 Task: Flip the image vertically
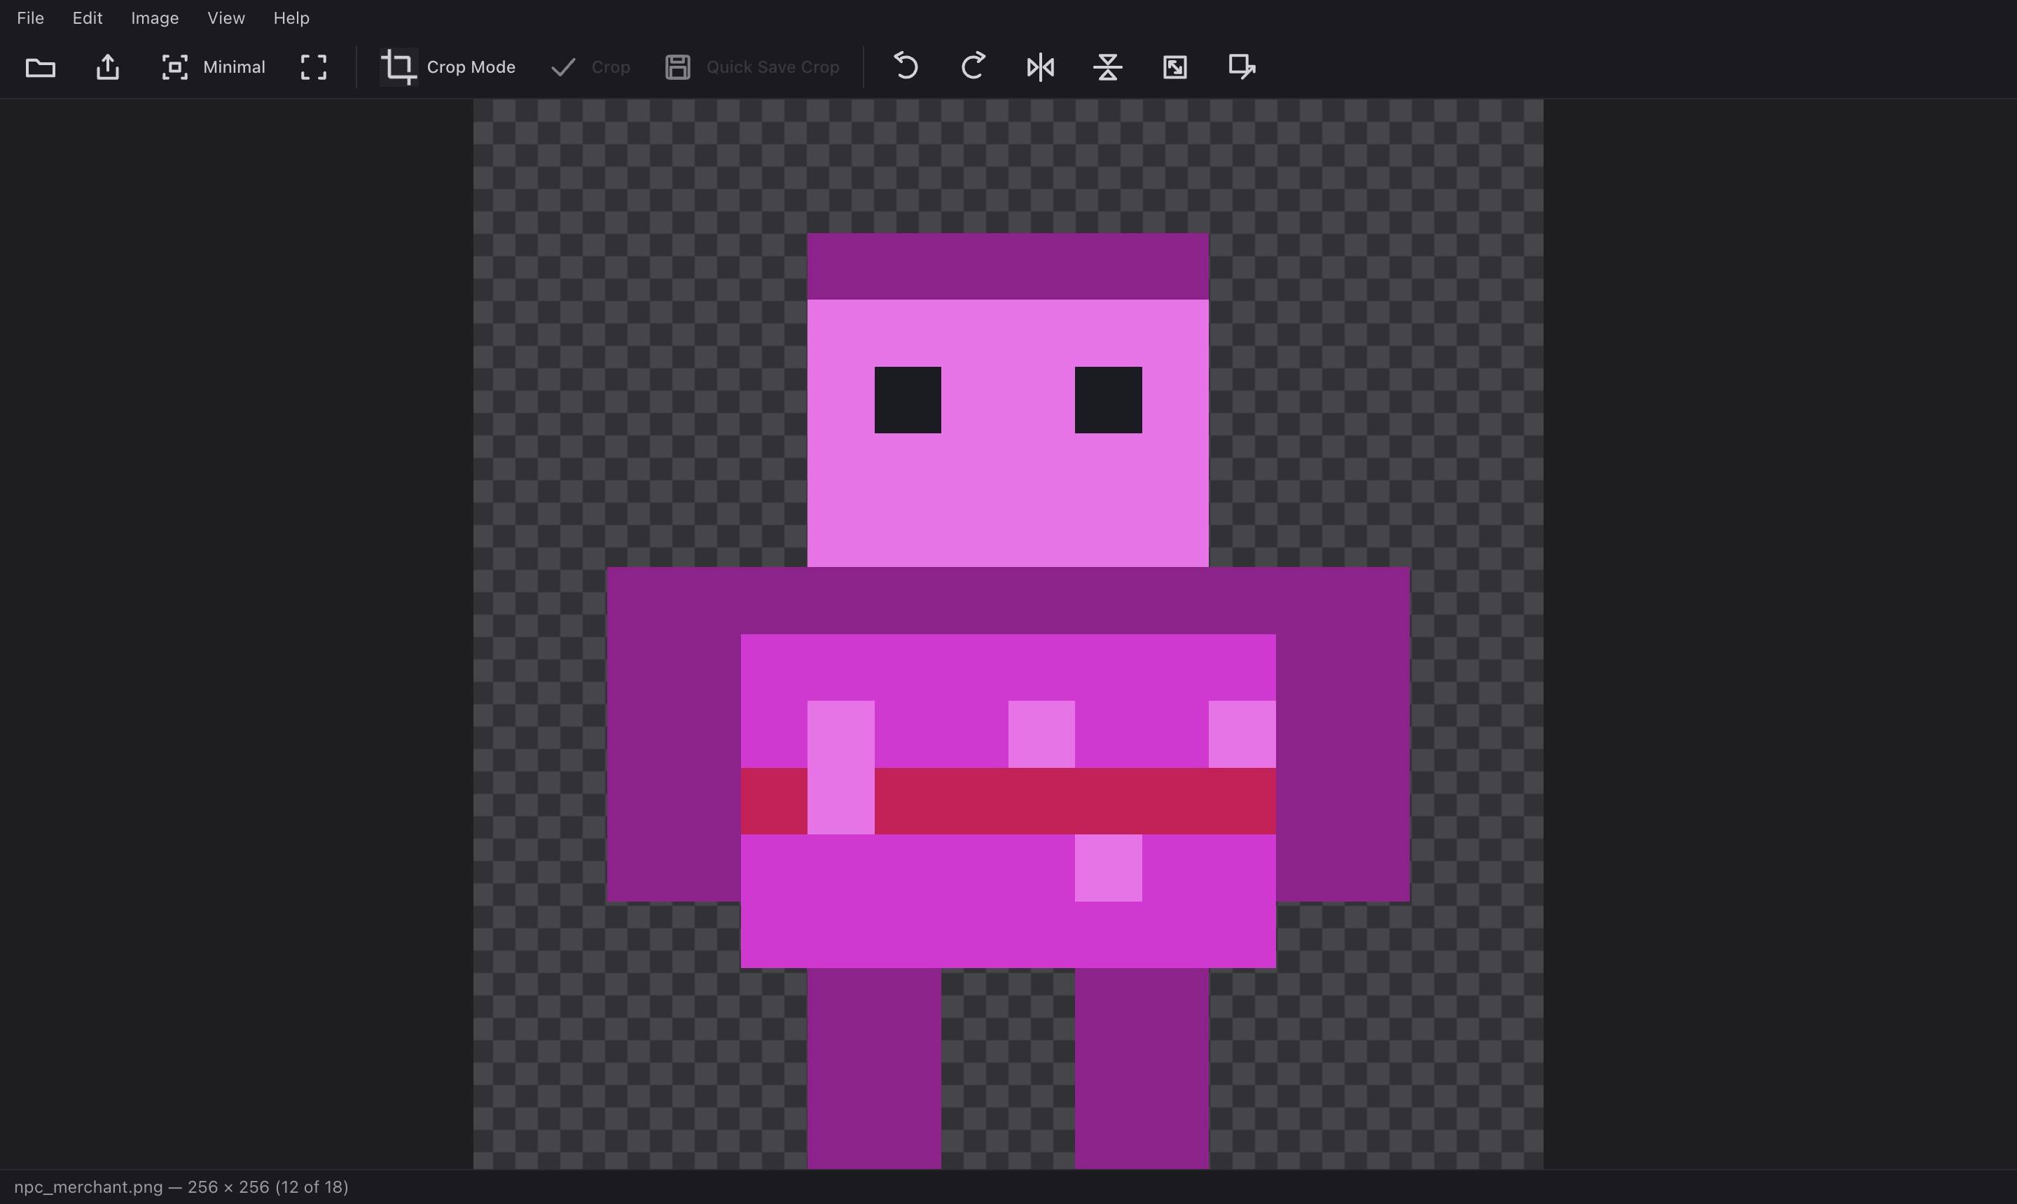tap(1107, 66)
